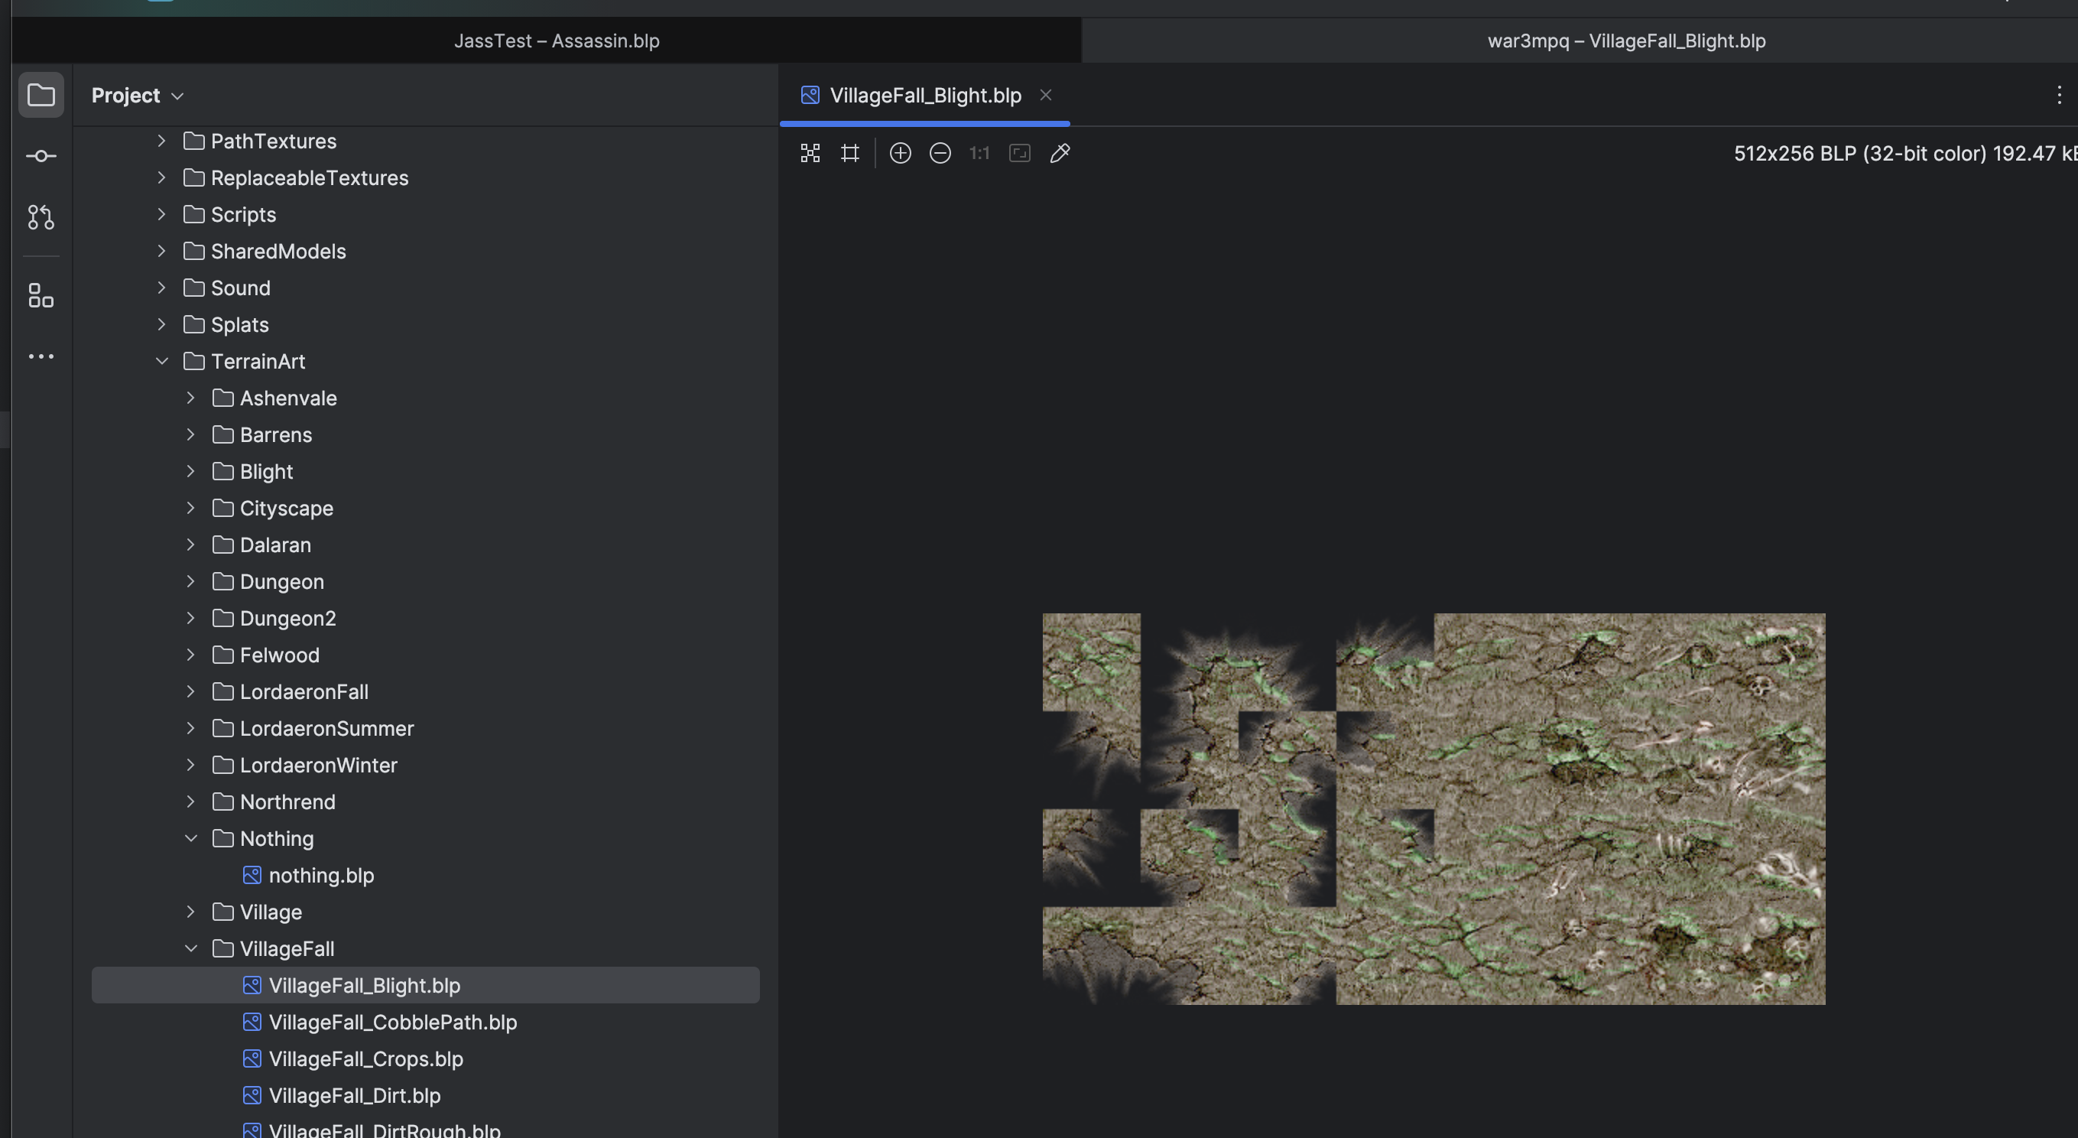Click the color picker eyedropper icon
Viewport: 2078px width, 1138px height.
pos(1060,154)
